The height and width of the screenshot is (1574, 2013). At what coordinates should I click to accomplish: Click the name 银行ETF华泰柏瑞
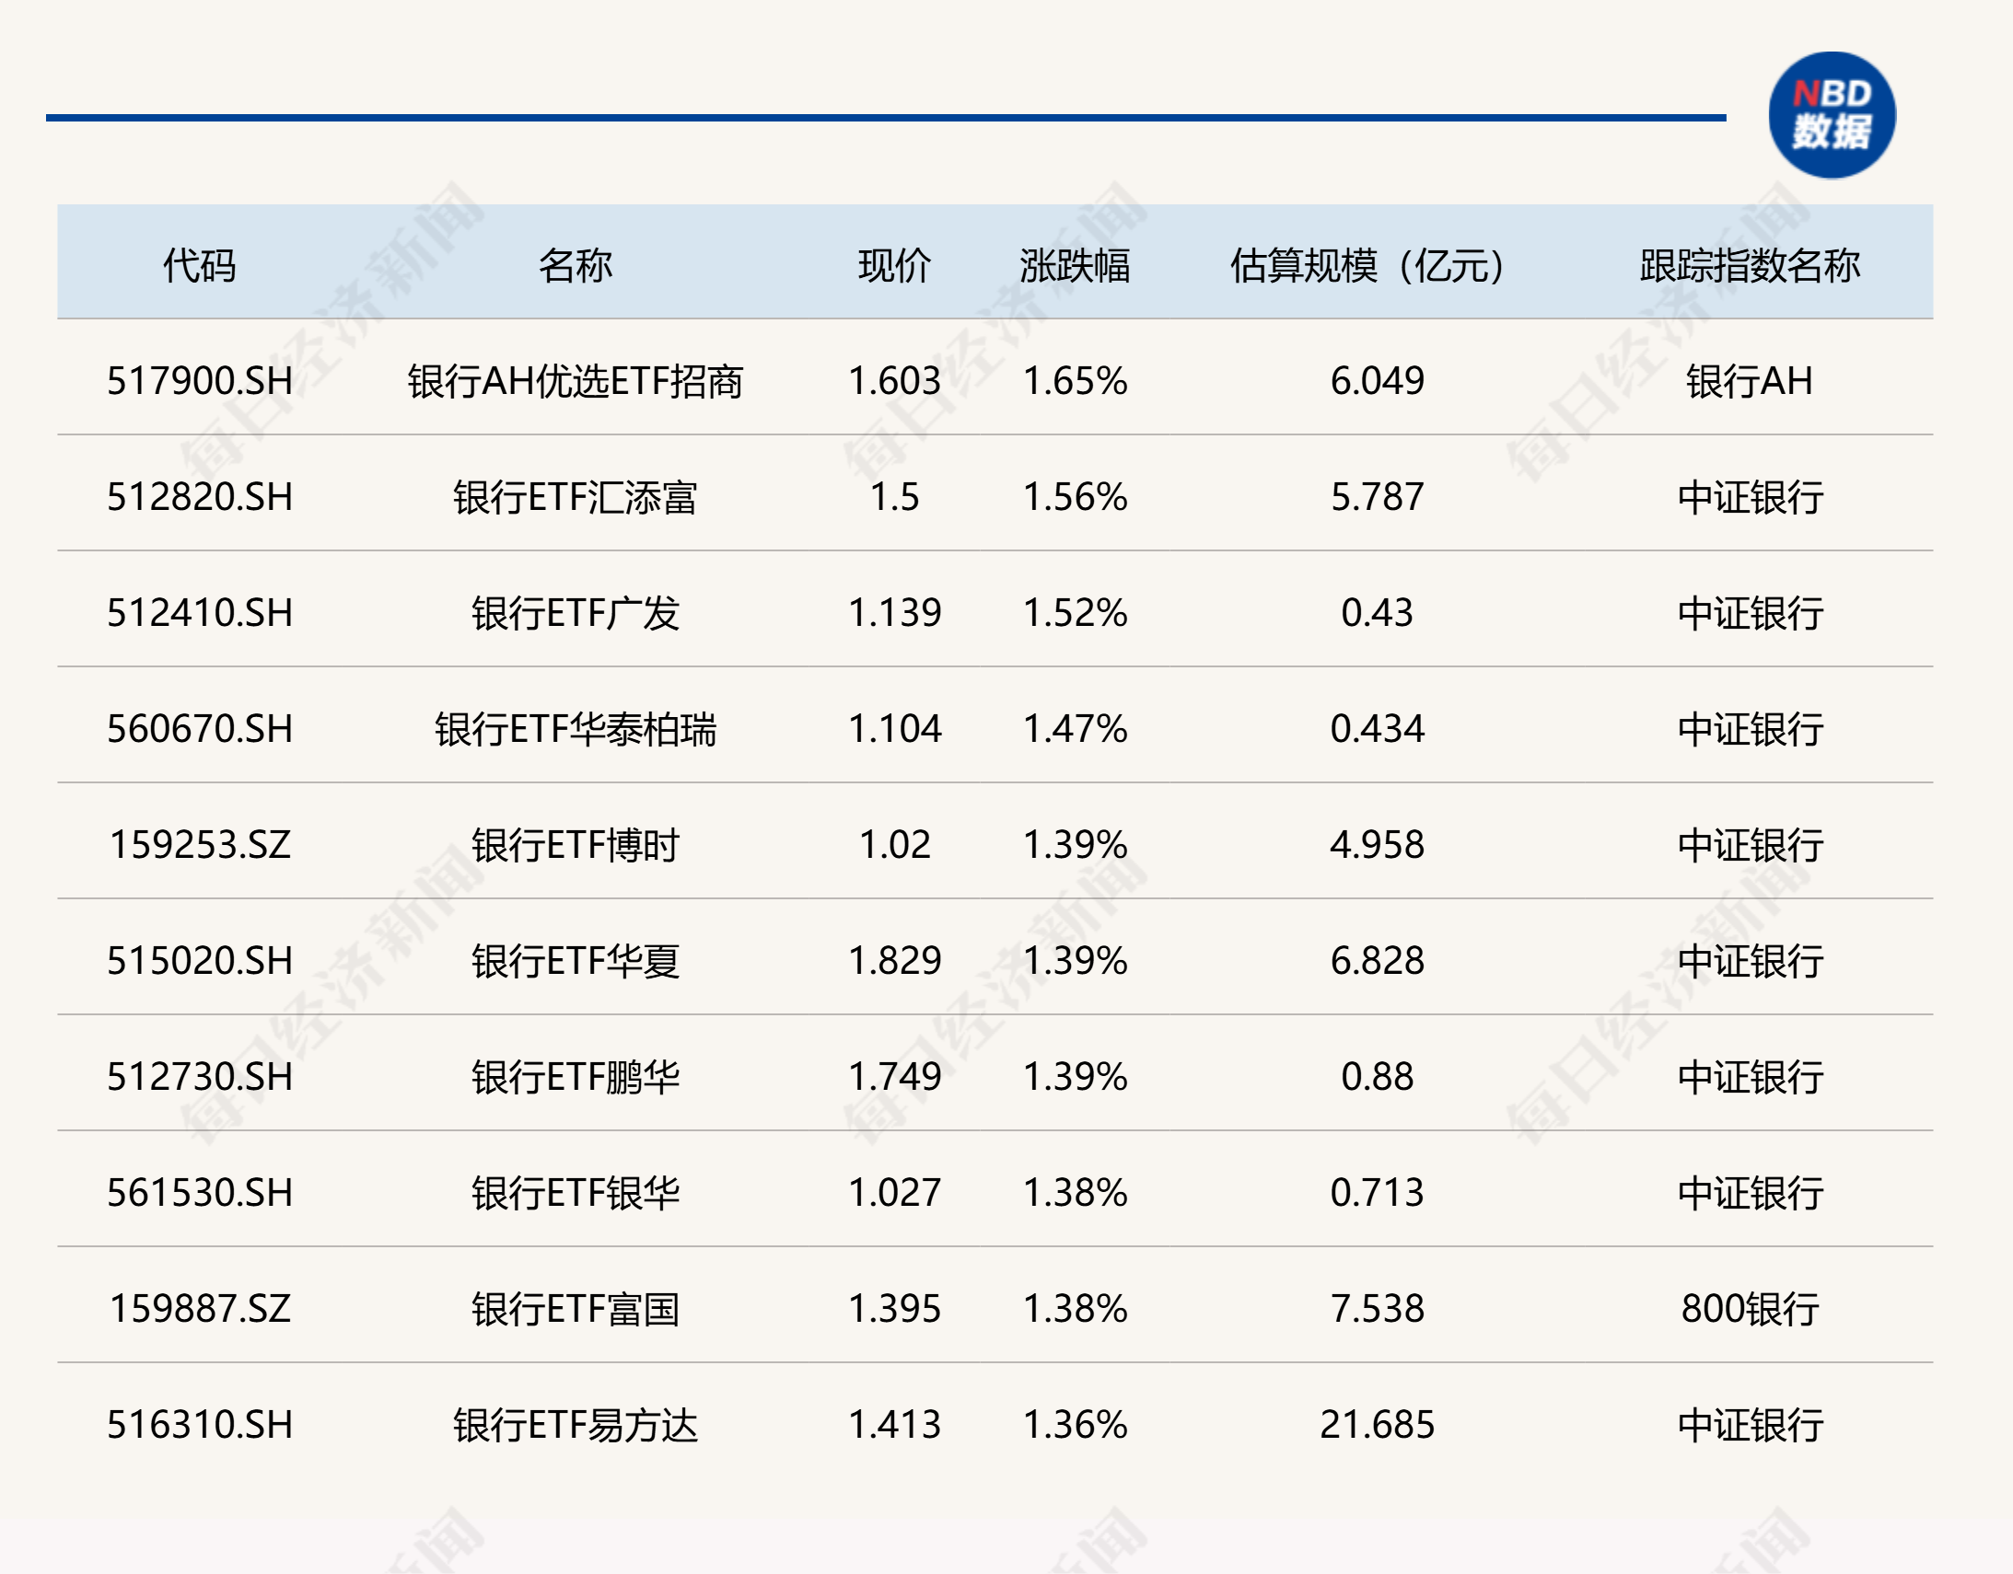click(576, 729)
